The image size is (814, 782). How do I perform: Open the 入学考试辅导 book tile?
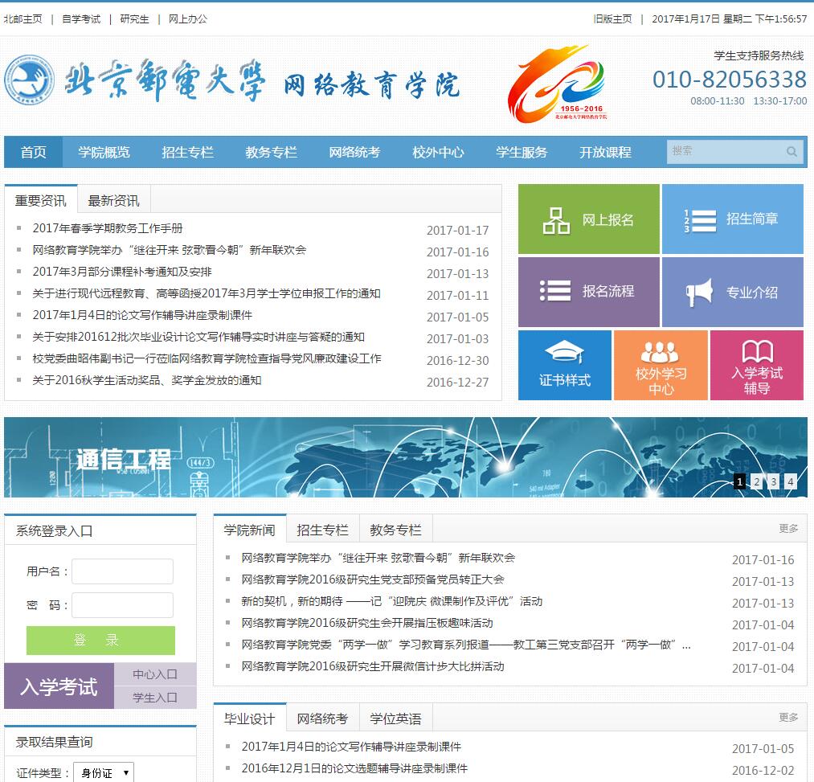click(756, 365)
